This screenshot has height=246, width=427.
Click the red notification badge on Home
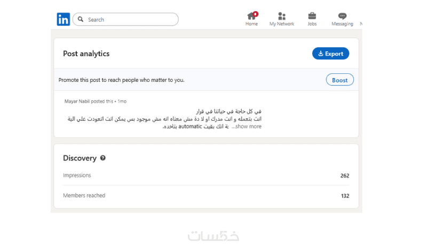pyautogui.click(x=256, y=13)
